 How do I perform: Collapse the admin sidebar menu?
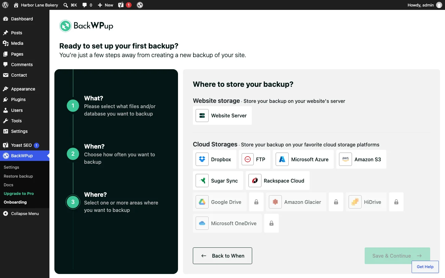[25, 213]
